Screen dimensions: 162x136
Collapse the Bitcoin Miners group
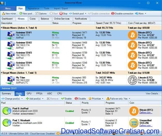[x=2, y=28]
